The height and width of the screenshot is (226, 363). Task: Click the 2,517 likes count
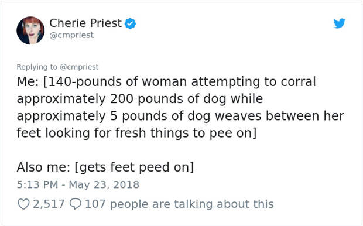(x=49, y=204)
